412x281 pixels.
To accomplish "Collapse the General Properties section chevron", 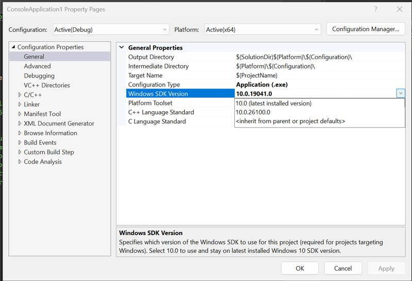I will point(122,47).
